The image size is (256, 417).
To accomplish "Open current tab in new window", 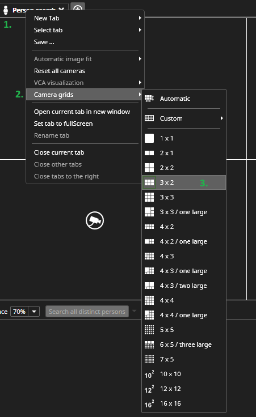I will click(x=82, y=112).
